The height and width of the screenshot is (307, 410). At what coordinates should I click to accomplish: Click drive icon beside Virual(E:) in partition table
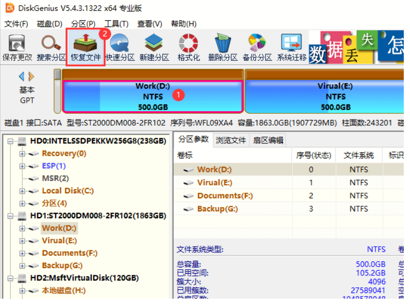click(188, 183)
